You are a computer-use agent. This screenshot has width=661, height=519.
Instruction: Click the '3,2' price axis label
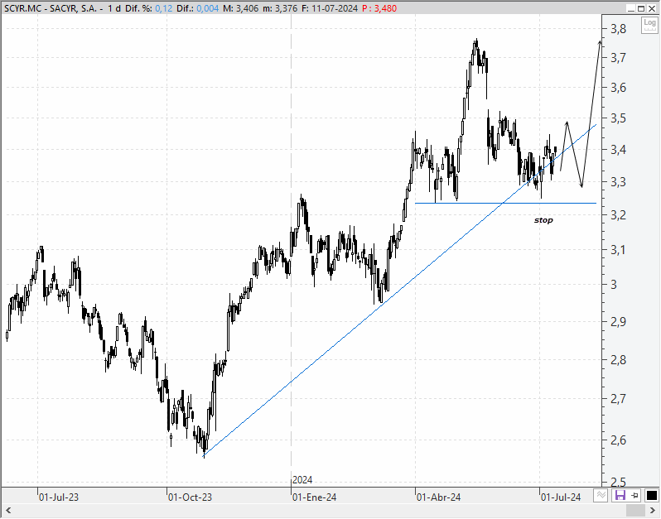click(619, 215)
